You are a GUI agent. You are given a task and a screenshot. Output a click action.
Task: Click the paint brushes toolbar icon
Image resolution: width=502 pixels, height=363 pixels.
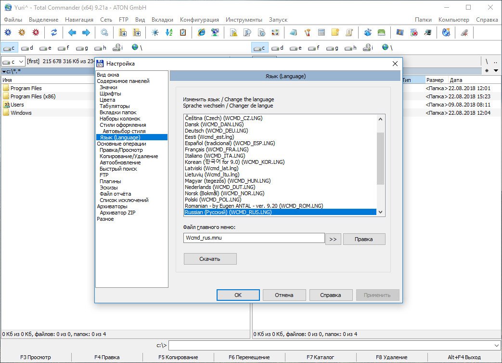307,32
